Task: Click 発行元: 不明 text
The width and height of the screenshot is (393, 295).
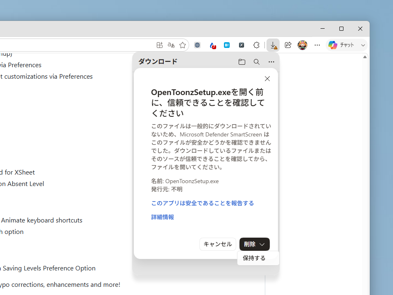Action: (x=167, y=189)
